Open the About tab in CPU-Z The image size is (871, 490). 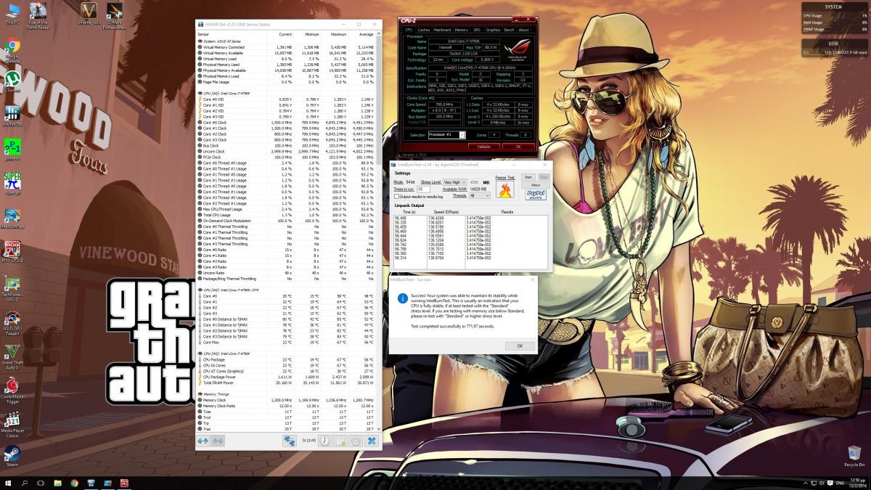(x=523, y=30)
